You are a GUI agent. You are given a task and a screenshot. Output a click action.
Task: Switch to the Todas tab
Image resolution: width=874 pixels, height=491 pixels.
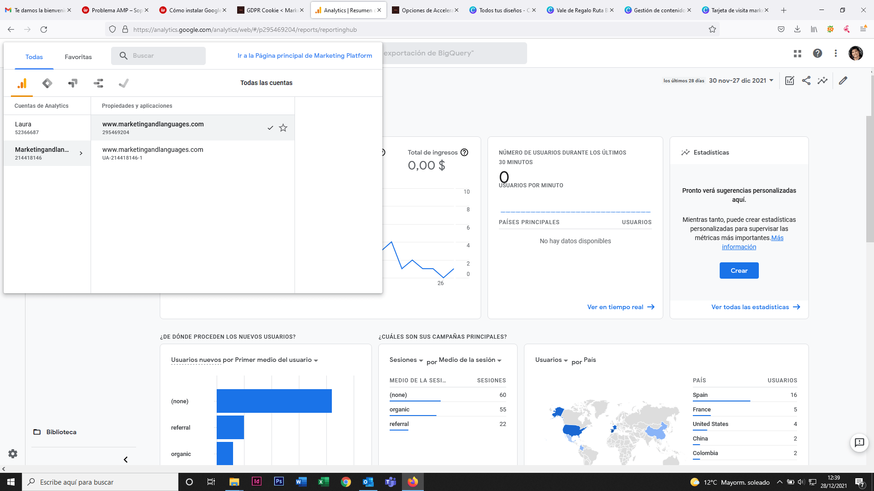tap(34, 57)
